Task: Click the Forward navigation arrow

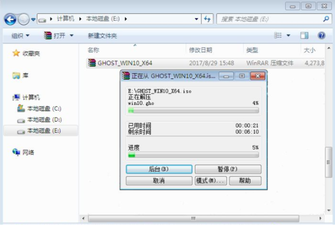Action: [24, 19]
